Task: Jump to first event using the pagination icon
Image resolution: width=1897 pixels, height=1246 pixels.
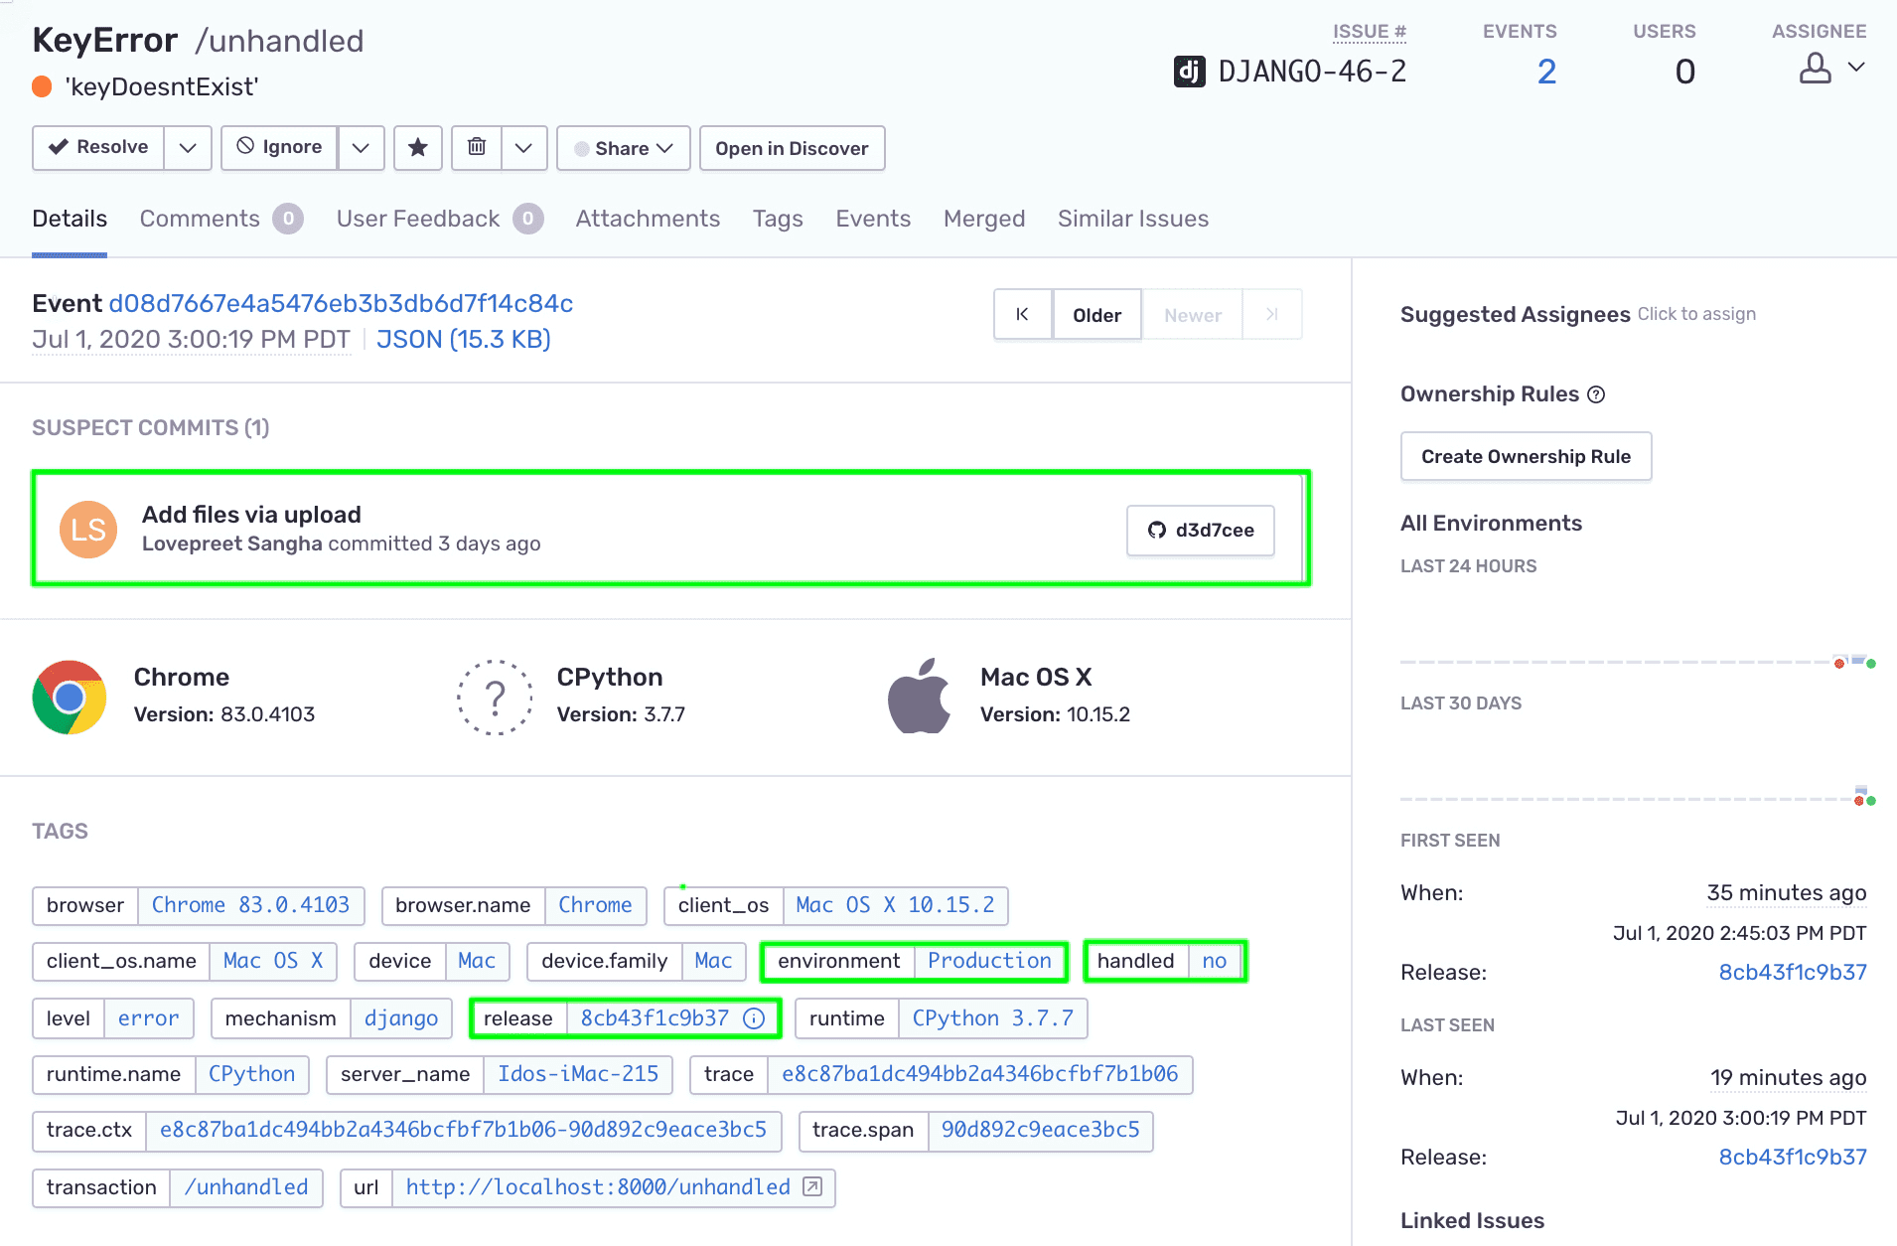Action: pos(1022,314)
